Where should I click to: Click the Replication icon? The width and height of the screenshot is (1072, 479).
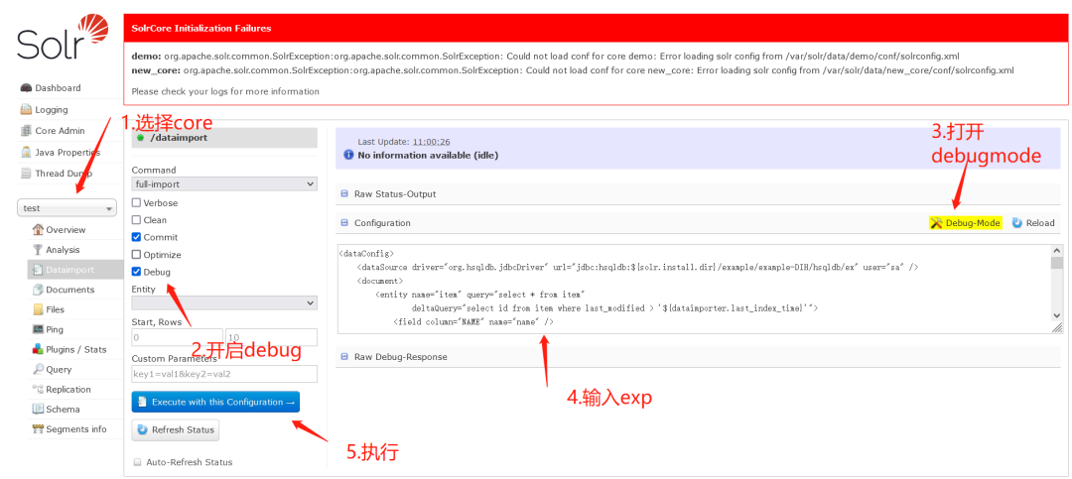(39, 390)
